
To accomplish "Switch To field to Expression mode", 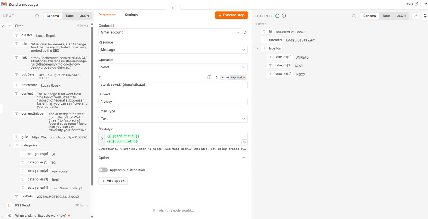I will tap(238, 77).
